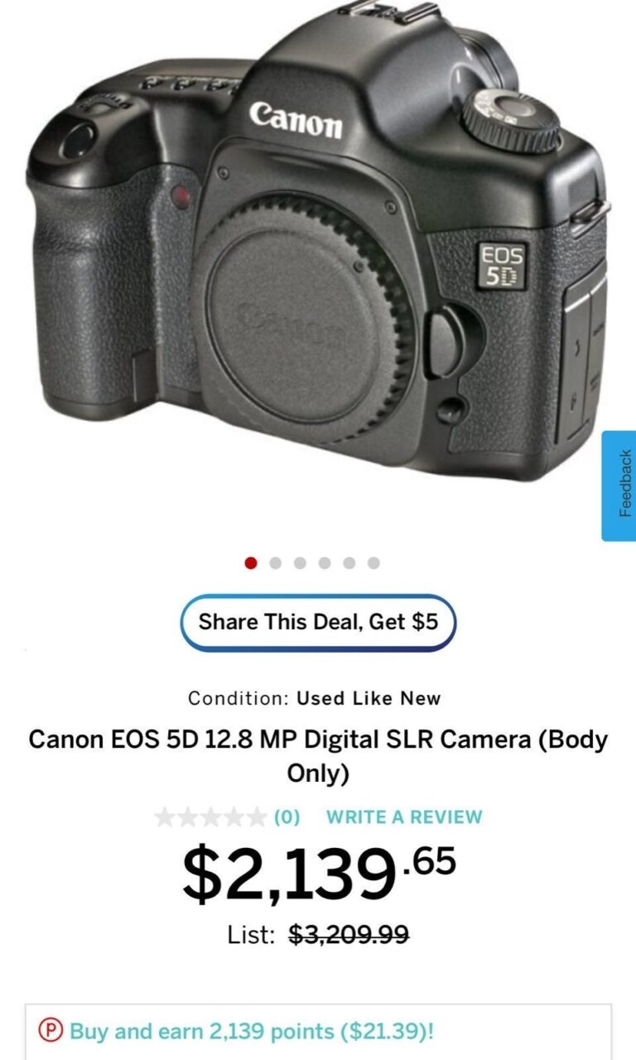Show the fourth product image dot

pos(325,563)
